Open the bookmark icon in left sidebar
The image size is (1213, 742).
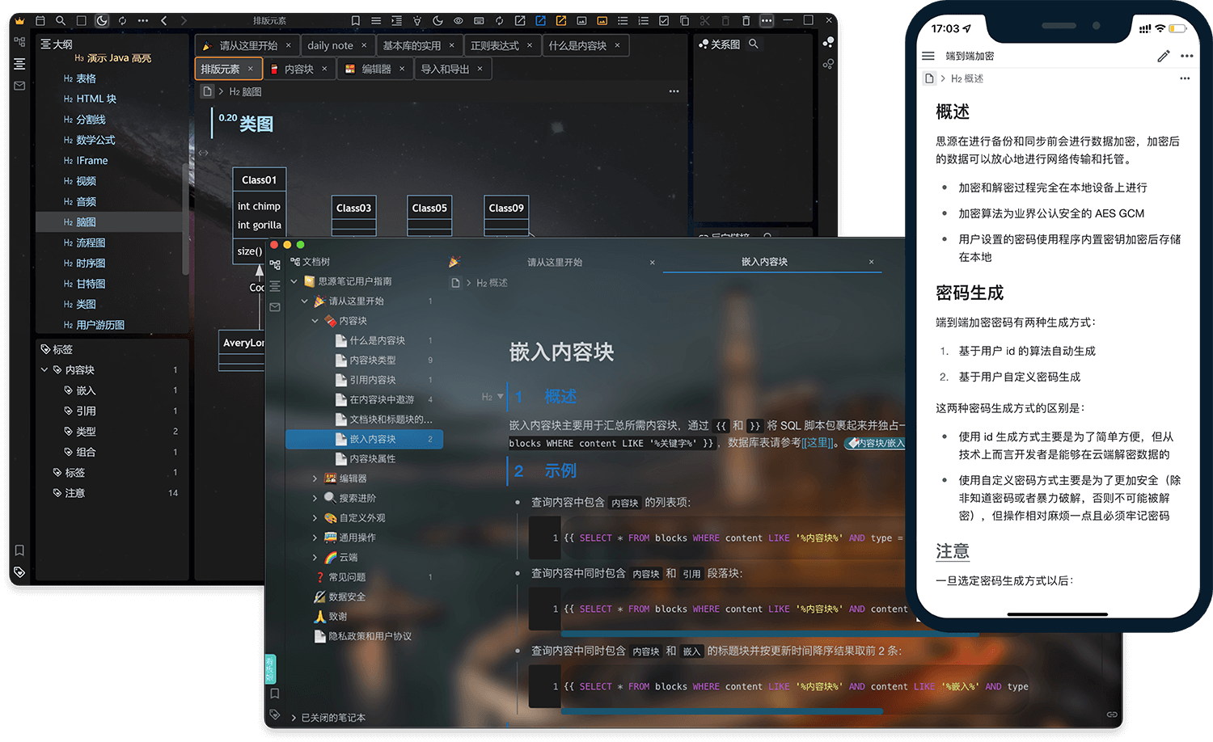point(19,550)
